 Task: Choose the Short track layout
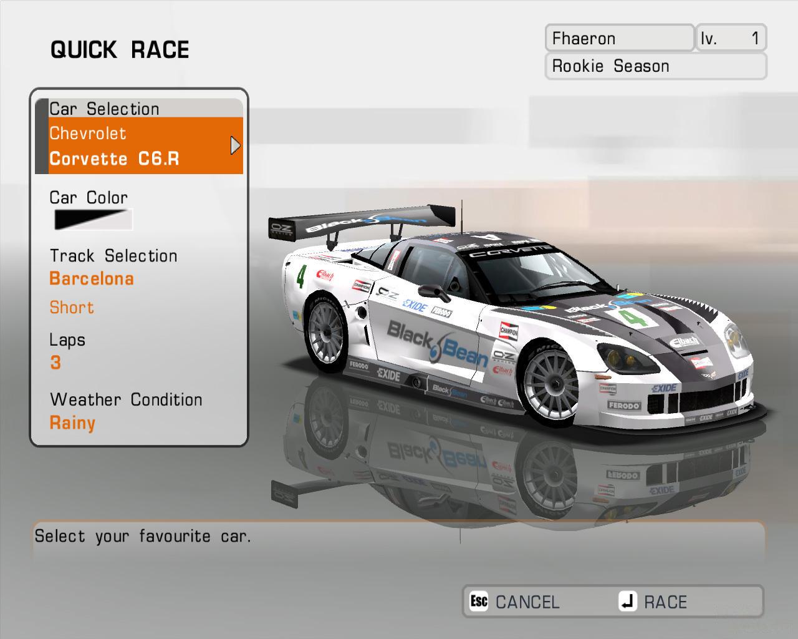point(72,307)
